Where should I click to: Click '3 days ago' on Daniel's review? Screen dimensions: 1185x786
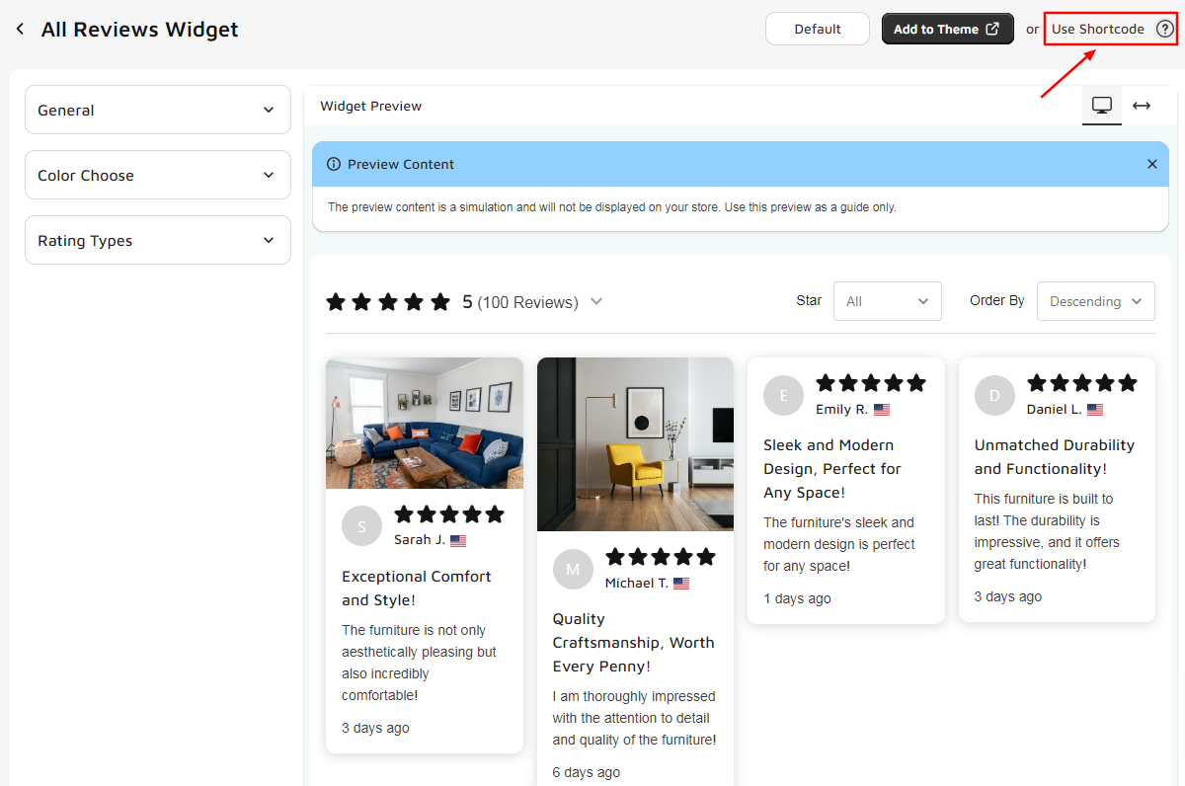pos(1008,596)
